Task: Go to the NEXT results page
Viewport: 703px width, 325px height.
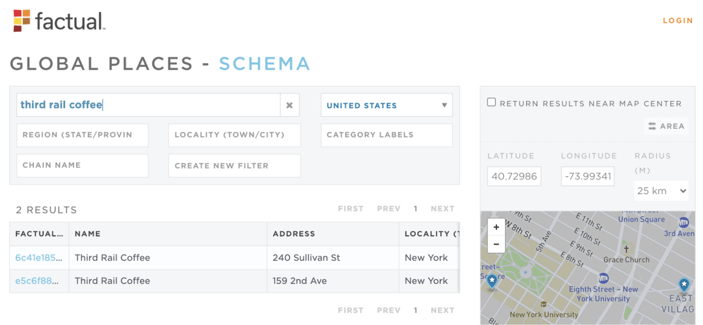Action: [x=442, y=208]
